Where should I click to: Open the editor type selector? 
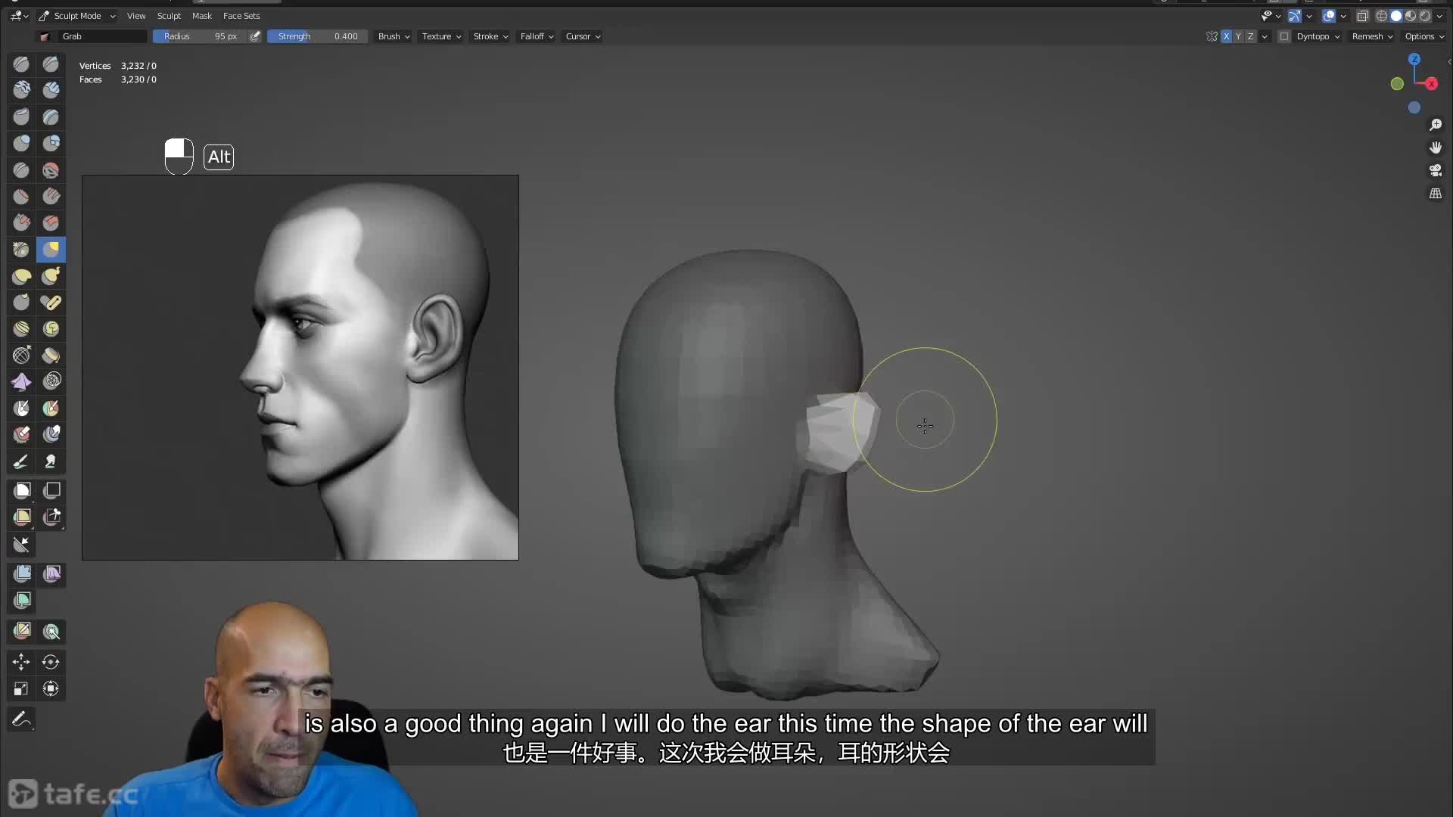(19, 16)
